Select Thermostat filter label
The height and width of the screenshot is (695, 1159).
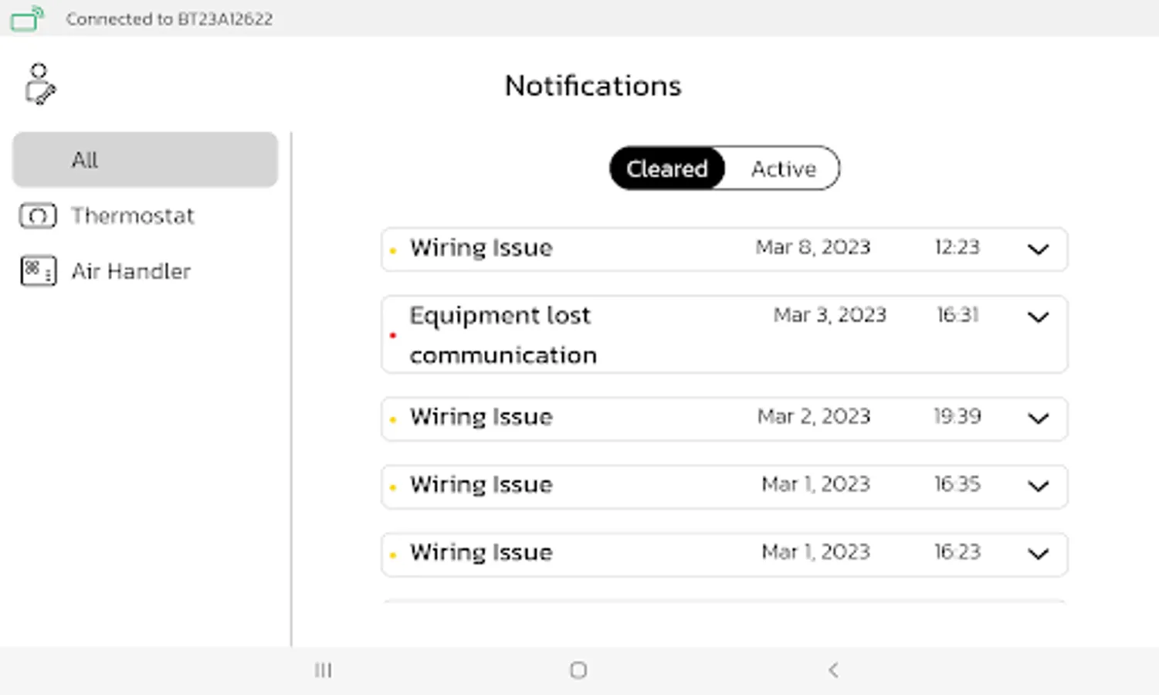133,215
